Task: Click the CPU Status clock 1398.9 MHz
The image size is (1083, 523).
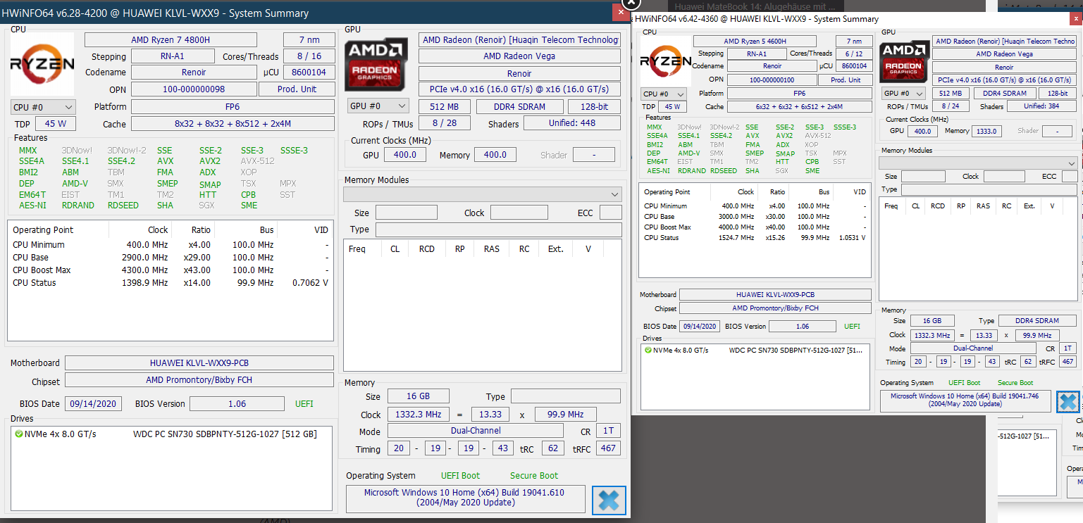Action: point(144,283)
